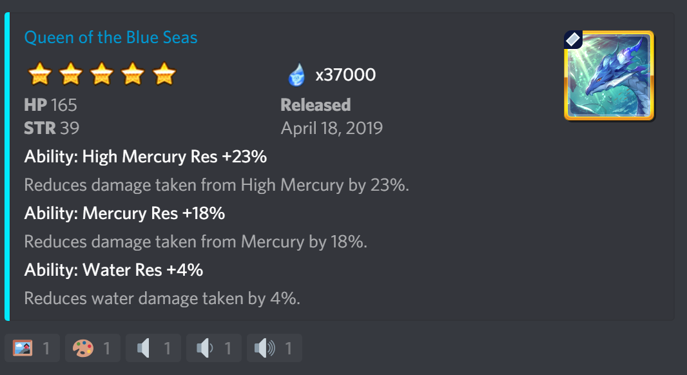Screen dimensions: 687x375
Task: Click the April 18, 2019 release date
Action: [x=332, y=128]
